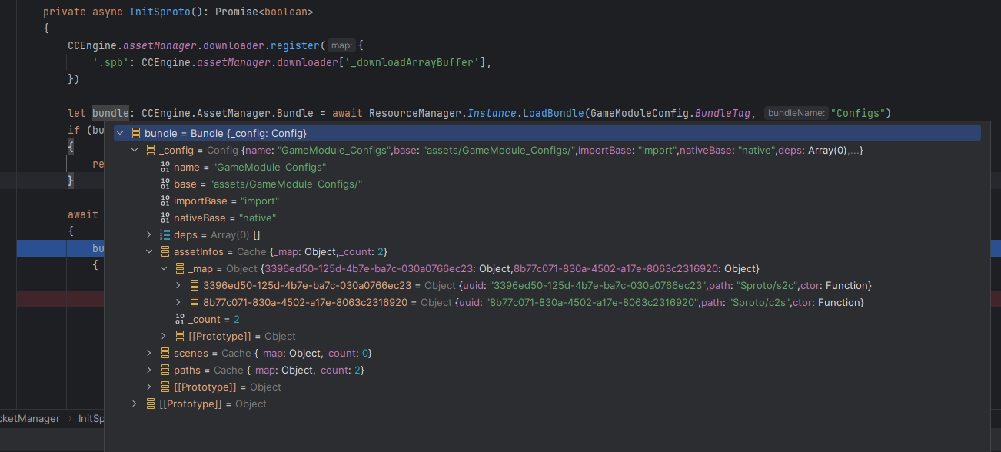Expand the scenes = Cache node
This screenshot has height=452, width=1001.
click(150, 354)
